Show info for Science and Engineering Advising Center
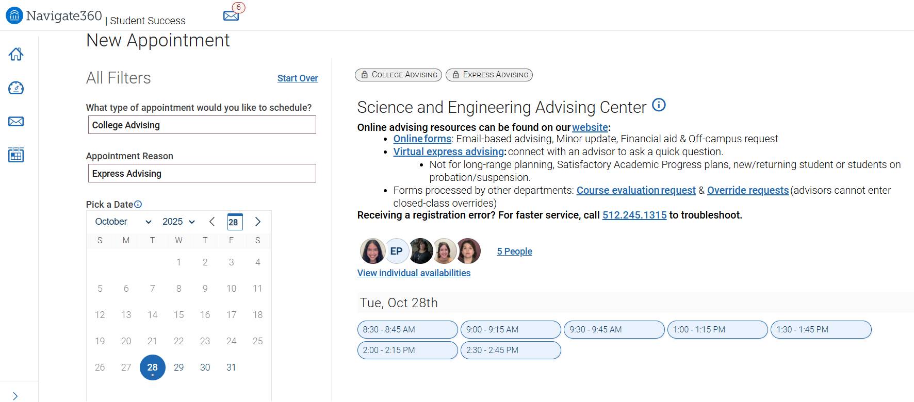 659,105
